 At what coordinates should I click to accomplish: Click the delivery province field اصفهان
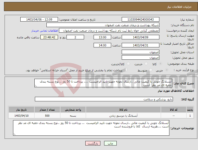coord(141,52)
